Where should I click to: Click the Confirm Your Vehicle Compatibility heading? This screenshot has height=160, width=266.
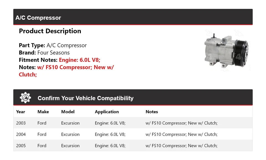(x=86, y=98)
